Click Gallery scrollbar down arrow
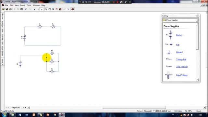 pos(197,80)
